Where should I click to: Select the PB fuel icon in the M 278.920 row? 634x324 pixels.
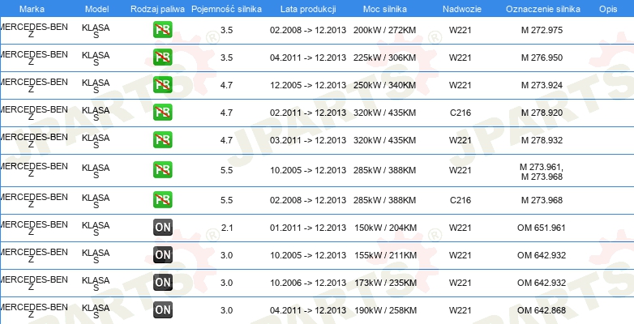tap(162, 113)
